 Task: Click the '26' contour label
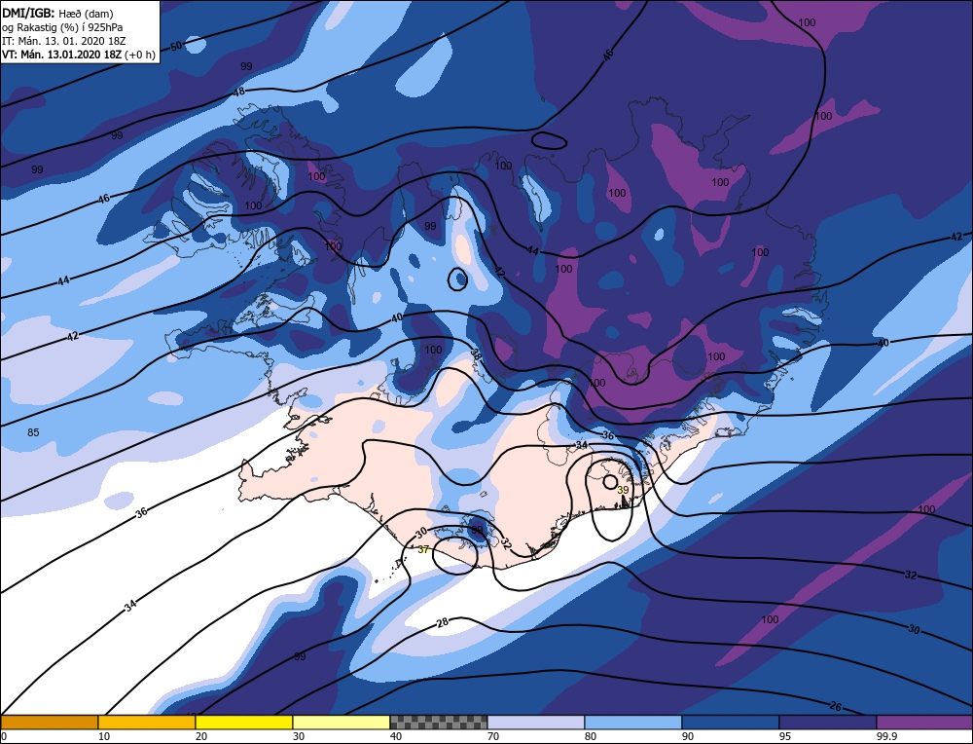coord(836,706)
